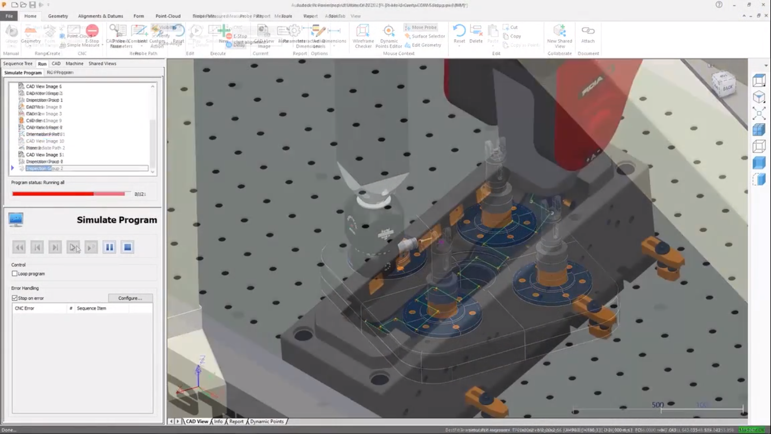Activate the Surface Selector tool

pos(424,36)
